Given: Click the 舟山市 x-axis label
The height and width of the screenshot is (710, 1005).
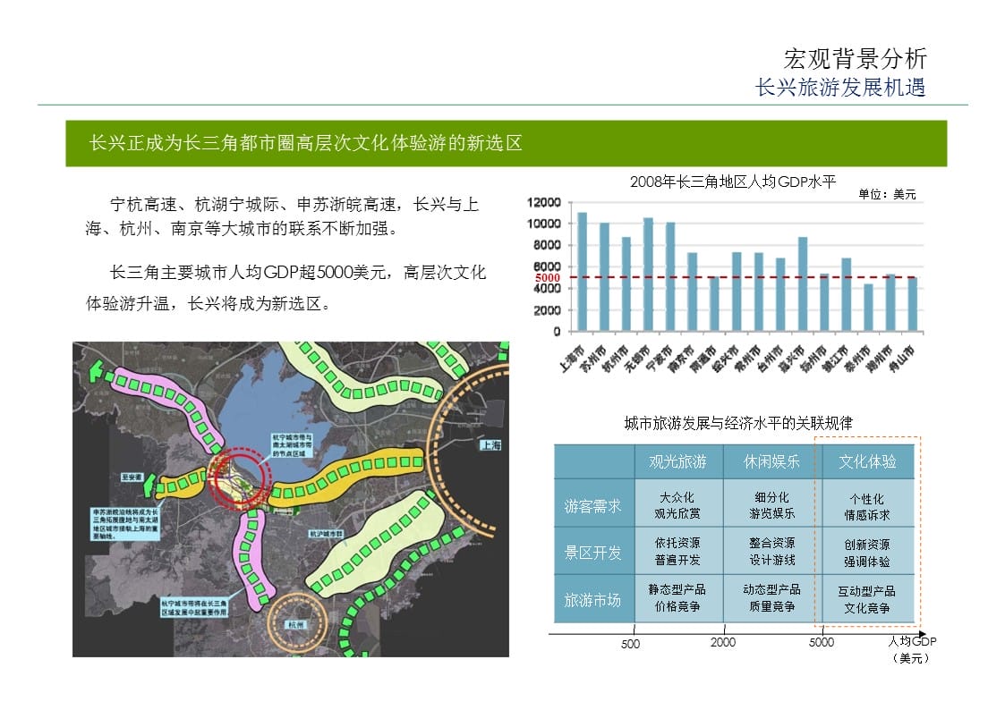Looking at the screenshot, I should pos(901,358).
